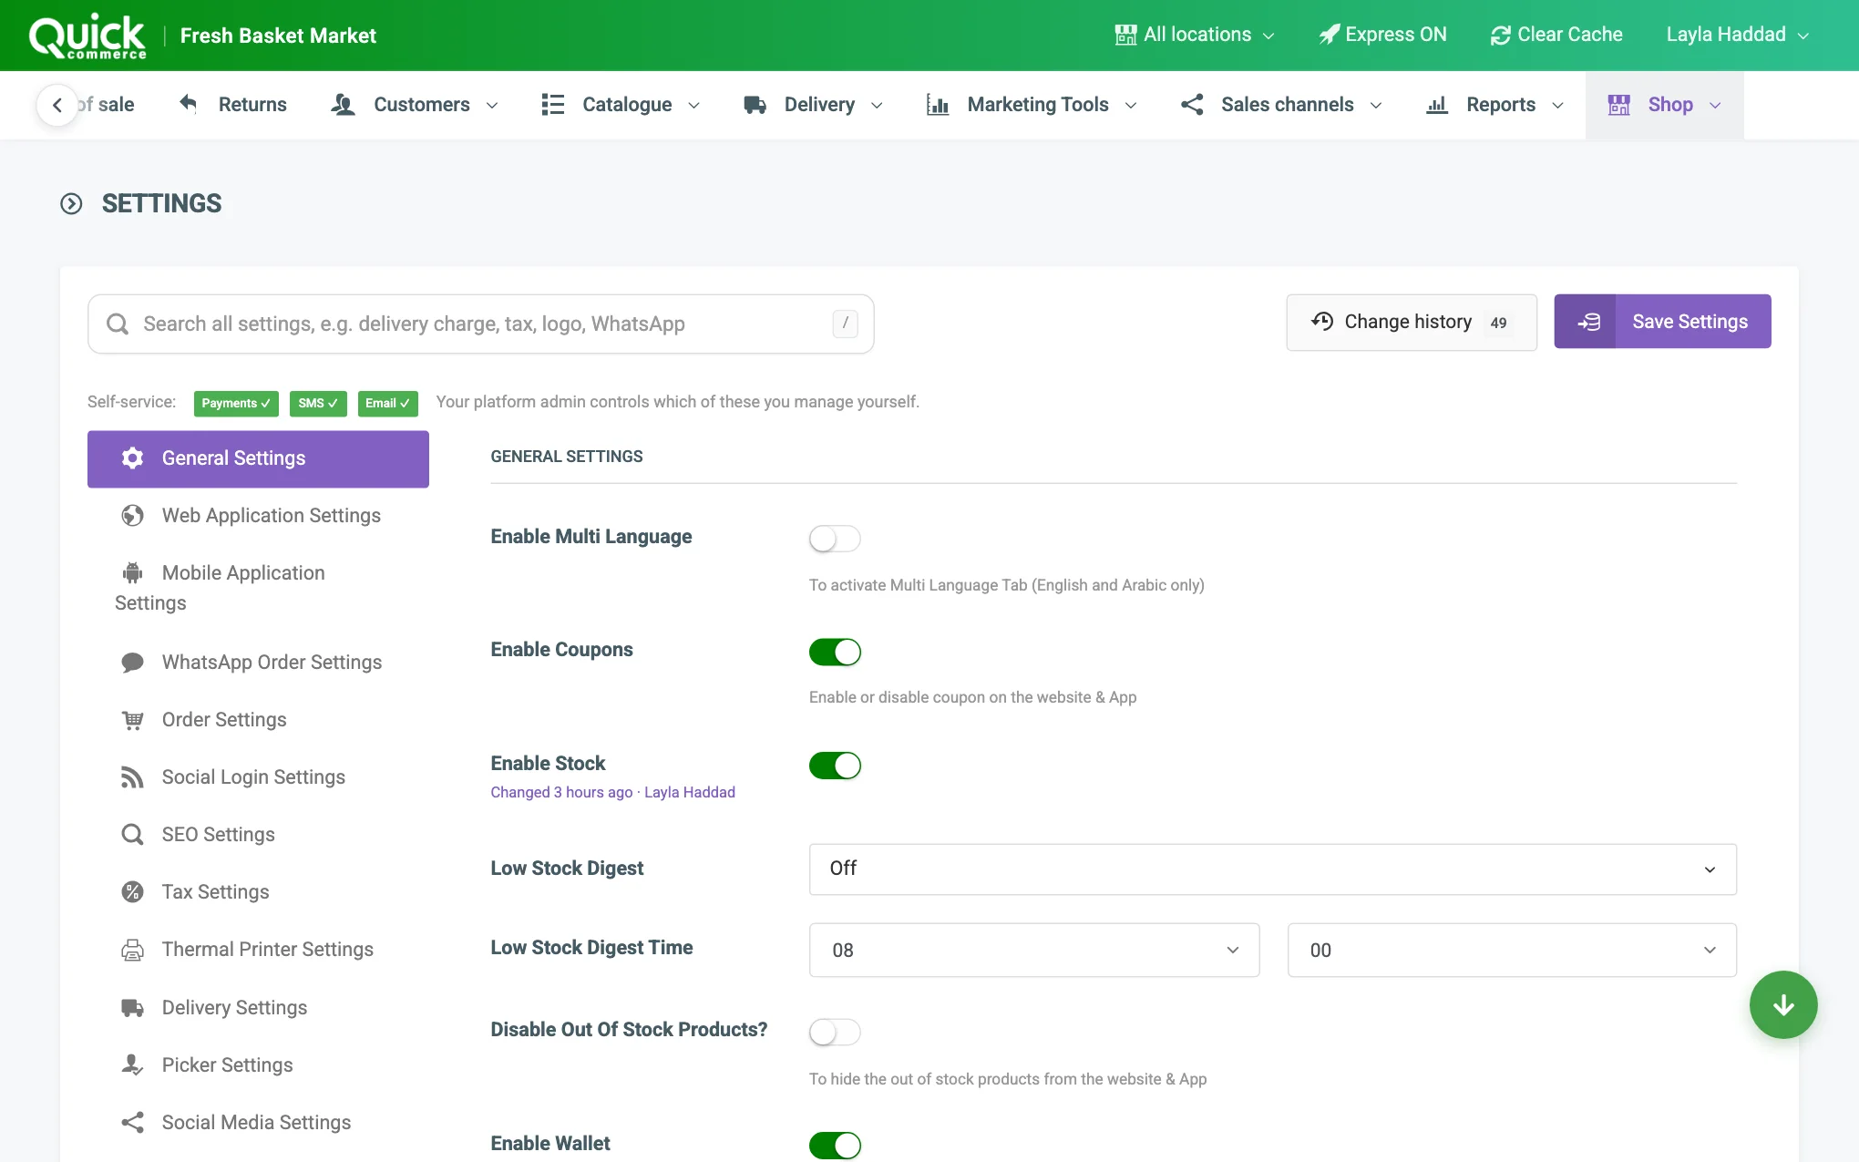
Task: Click the navbar scroll-left chevron
Action: [57, 105]
